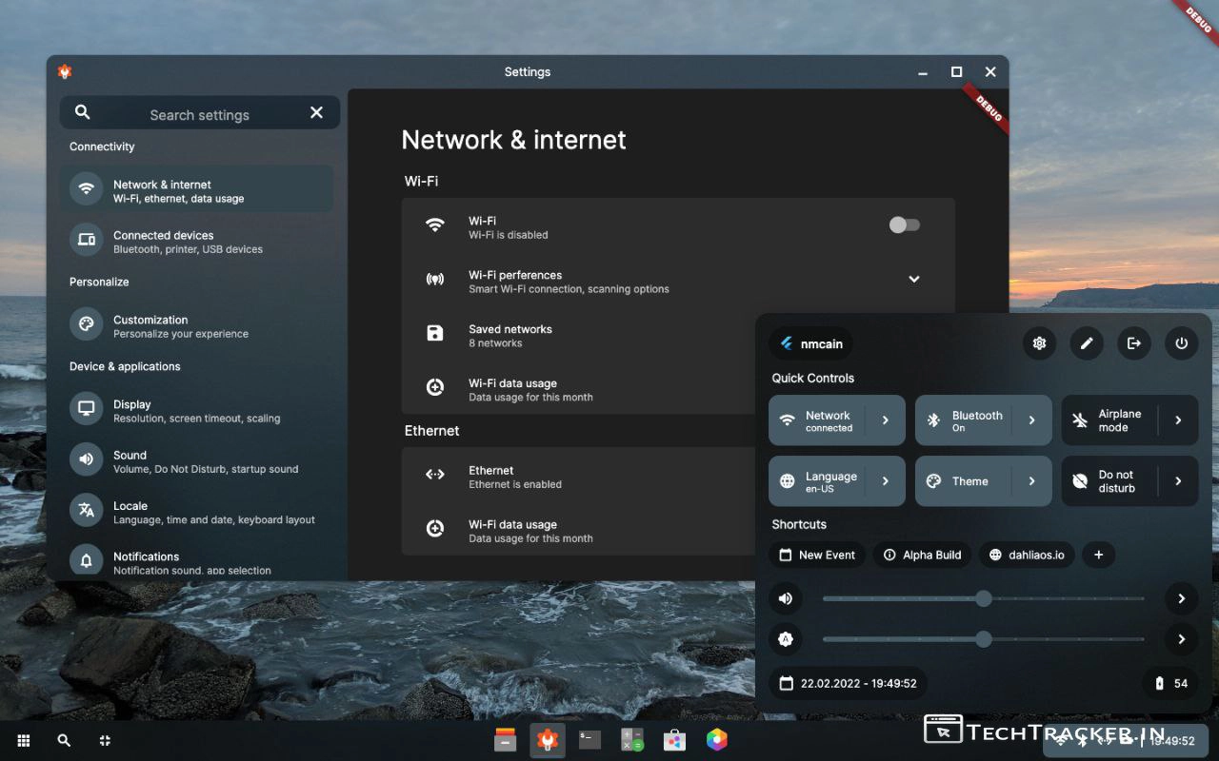Clear search with the X icon

[x=316, y=113]
